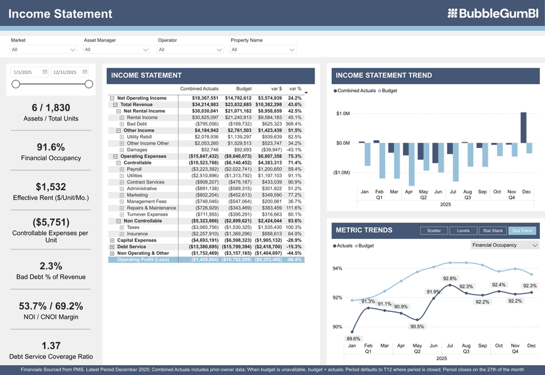This screenshot has height=375, width=545.
Task: Expand the Debt Service row
Action: point(112,247)
